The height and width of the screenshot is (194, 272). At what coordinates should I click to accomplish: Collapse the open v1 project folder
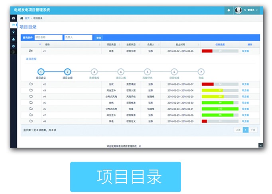31,51
